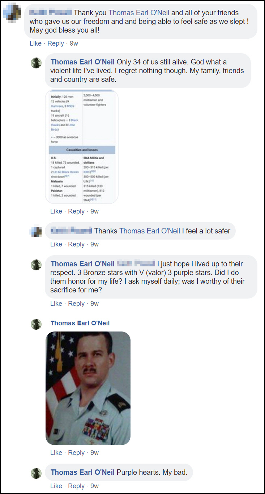This screenshot has width=265, height=494.
Task: Open author name above the soldier portrait
Action: (x=80, y=323)
